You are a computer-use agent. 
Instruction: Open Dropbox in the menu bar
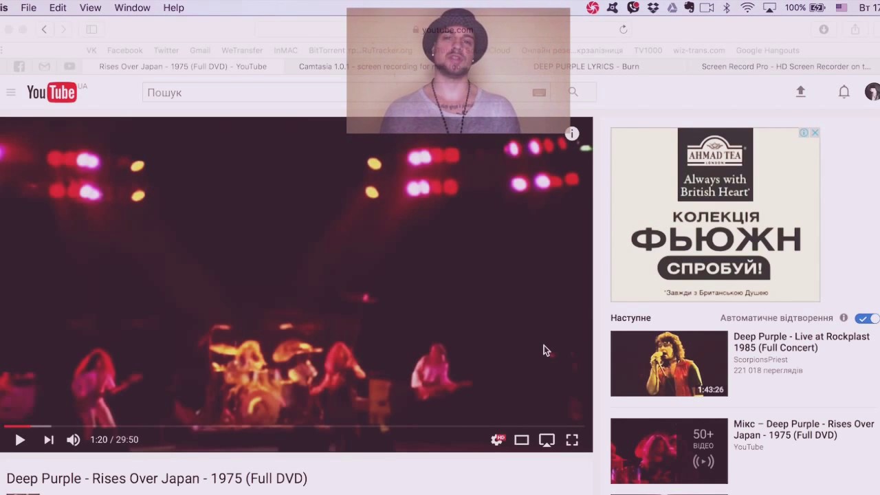click(652, 8)
